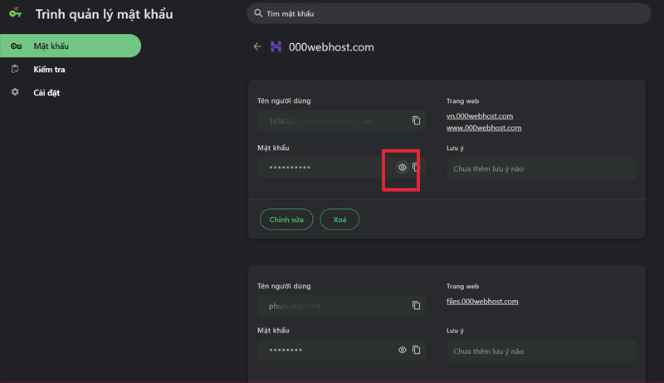Open the www.000webhost.com link
Image resolution: width=664 pixels, height=383 pixels.
click(x=484, y=128)
